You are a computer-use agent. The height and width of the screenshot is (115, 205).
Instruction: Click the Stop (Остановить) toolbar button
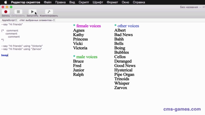[x=18, y=12]
